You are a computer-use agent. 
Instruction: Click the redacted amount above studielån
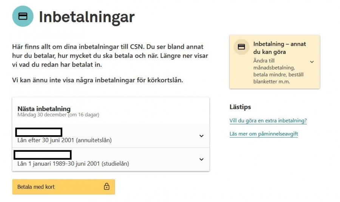pos(43,155)
